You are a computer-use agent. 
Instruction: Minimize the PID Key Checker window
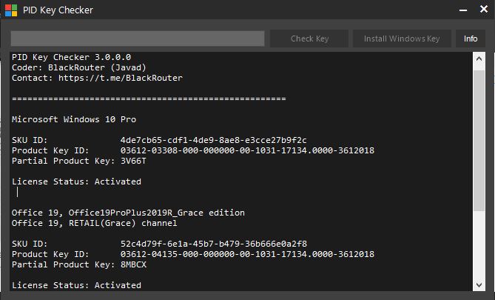[x=463, y=10]
